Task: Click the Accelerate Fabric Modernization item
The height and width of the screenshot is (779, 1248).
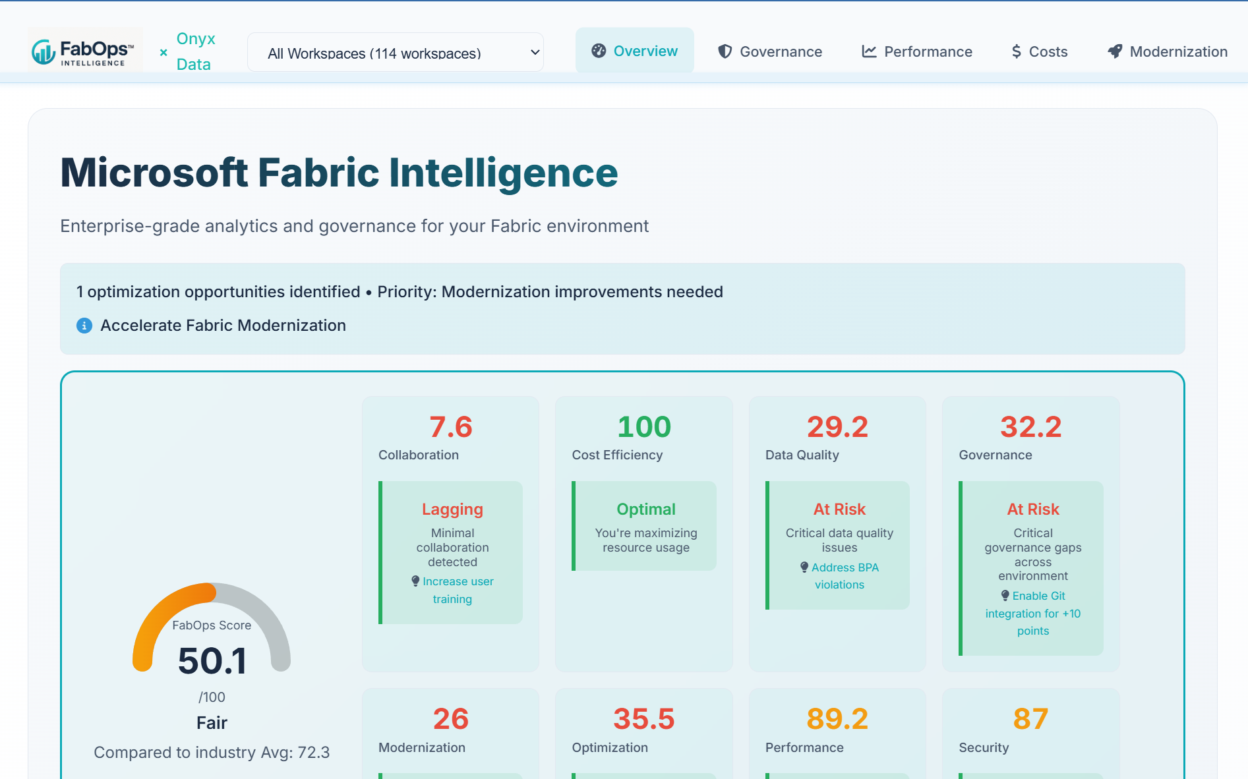Action: pos(223,326)
